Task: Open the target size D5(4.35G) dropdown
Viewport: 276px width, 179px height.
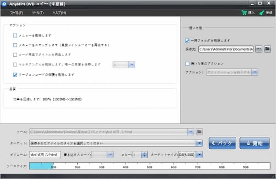Action: tap(199, 155)
